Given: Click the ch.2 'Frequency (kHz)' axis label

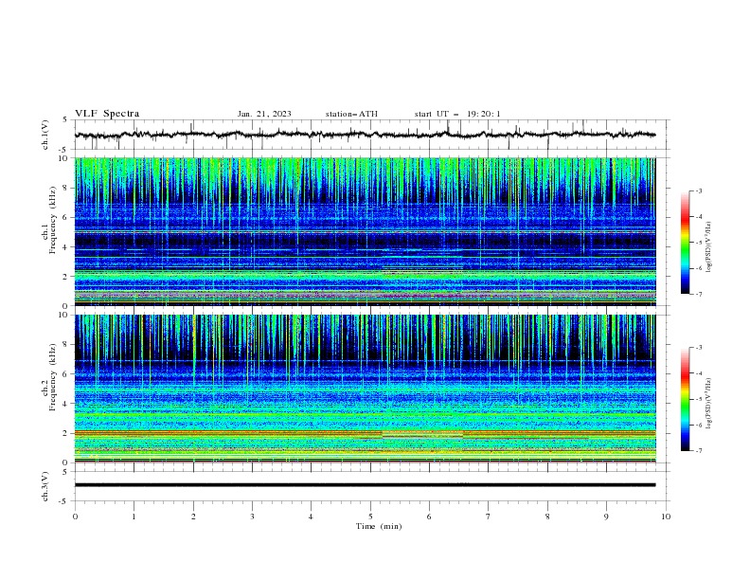Looking at the screenshot, I should (52, 377).
